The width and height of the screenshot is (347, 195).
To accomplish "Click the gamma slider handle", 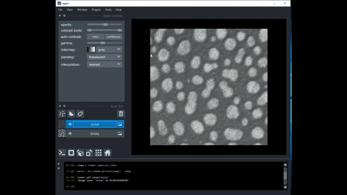I will (103, 43).
